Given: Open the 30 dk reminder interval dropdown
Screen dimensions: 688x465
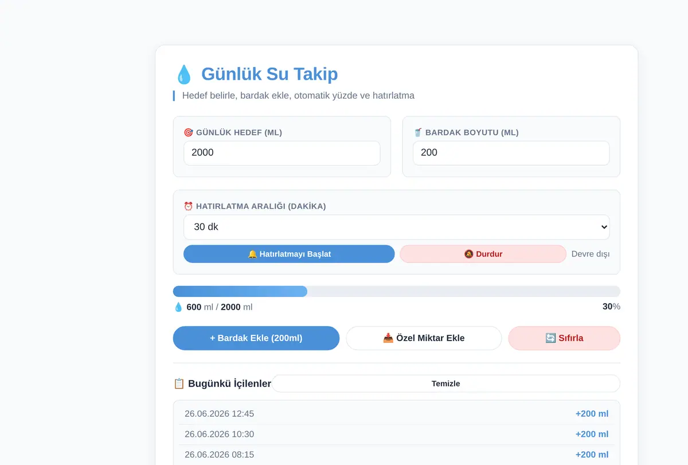Looking at the screenshot, I should (397, 227).
